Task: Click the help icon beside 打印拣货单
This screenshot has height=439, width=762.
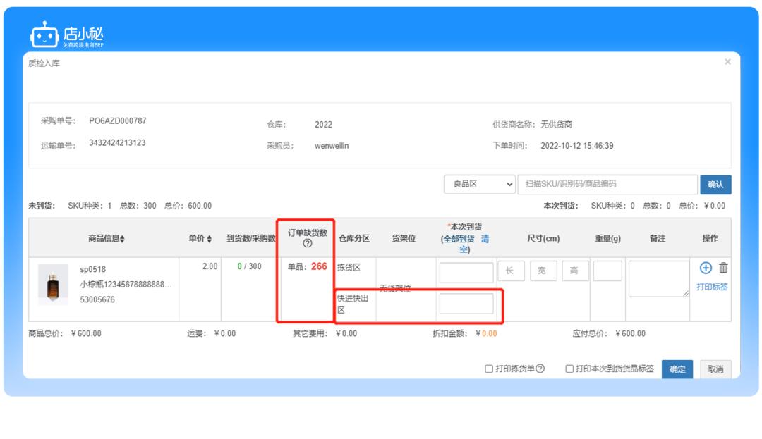Action: [x=539, y=369]
